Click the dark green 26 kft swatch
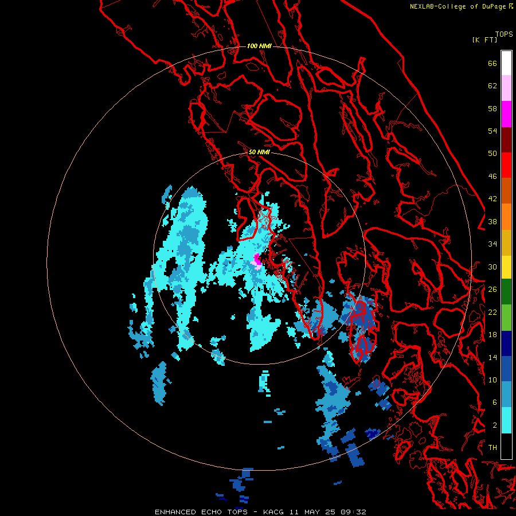Image resolution: width=516 pixels, height=516 pixels. coord(506,292)
